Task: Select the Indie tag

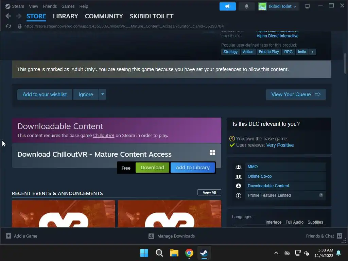Action: pos(302,52)
